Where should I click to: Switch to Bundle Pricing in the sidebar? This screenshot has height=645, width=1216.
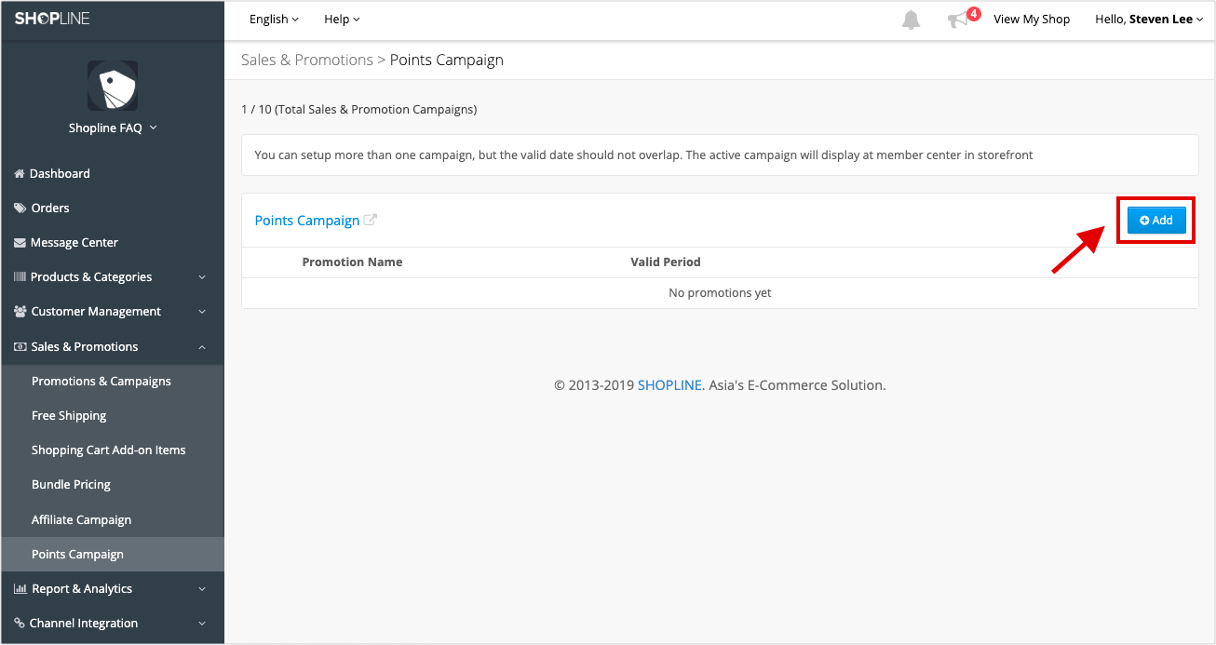71,484
